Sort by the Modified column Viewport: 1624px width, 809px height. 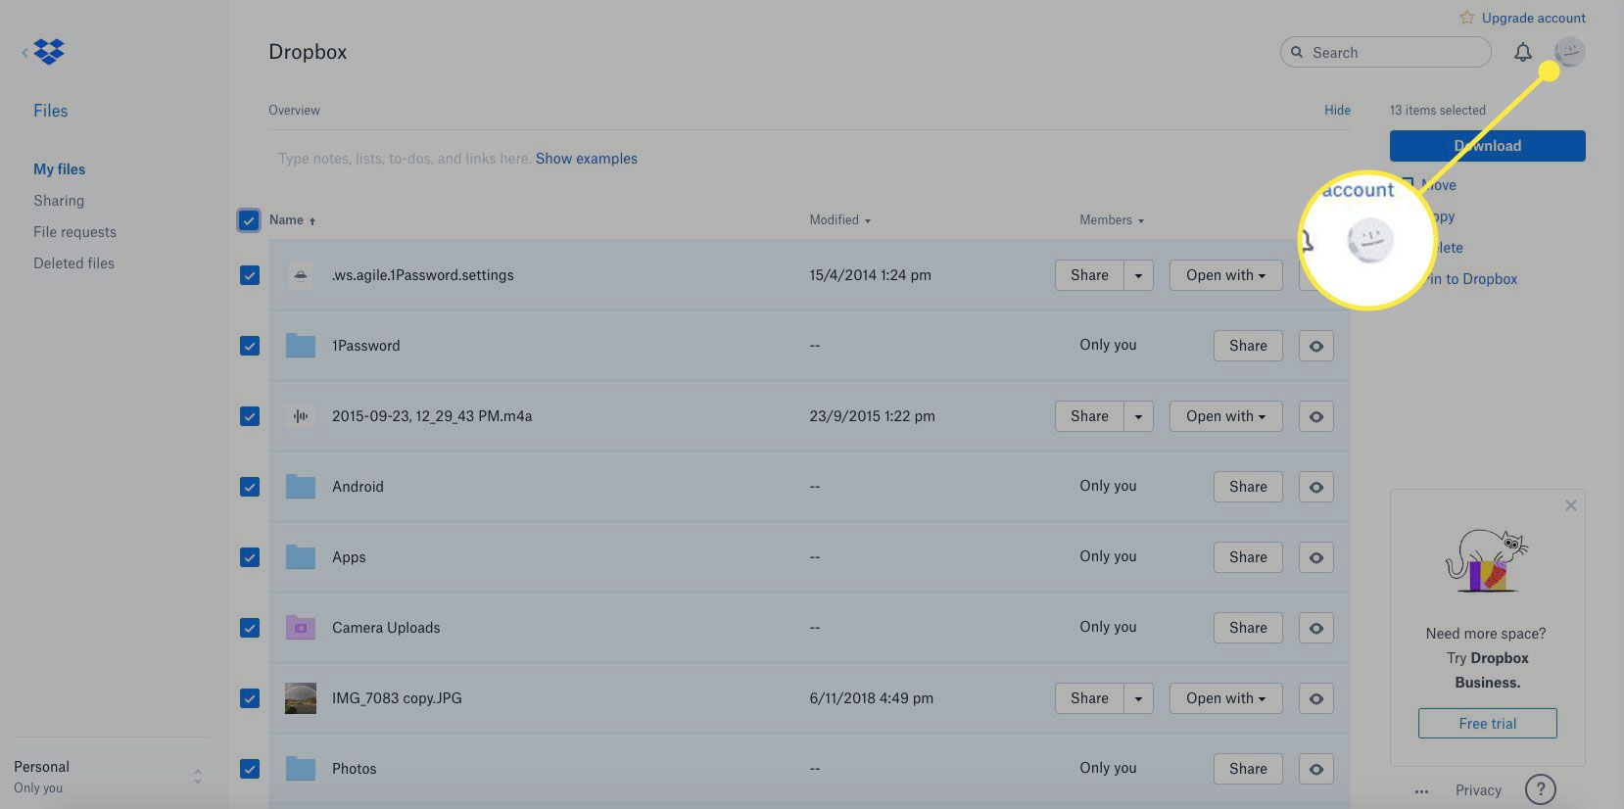[839, 220]
